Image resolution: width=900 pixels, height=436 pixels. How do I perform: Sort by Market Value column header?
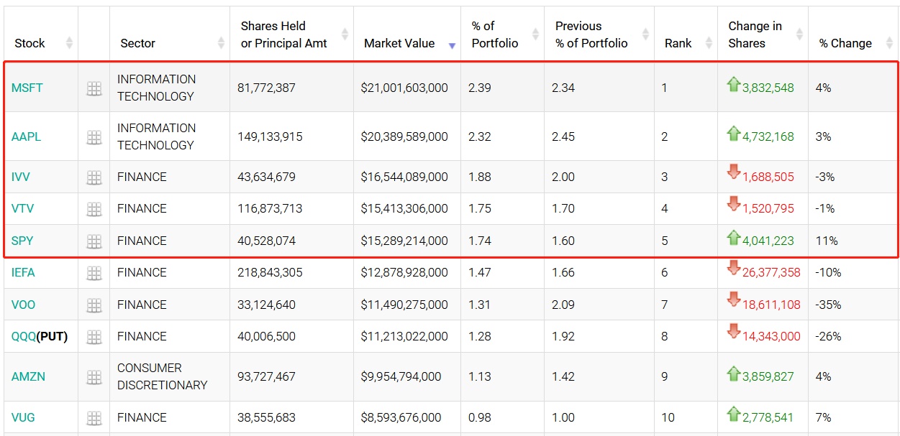coord(399,43)
